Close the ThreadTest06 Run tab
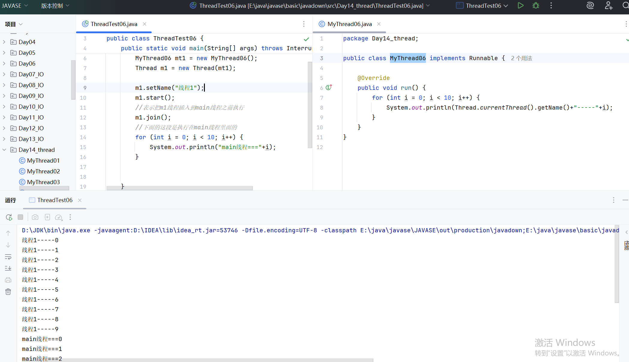The image size is (629, 362). pos(80,200)
